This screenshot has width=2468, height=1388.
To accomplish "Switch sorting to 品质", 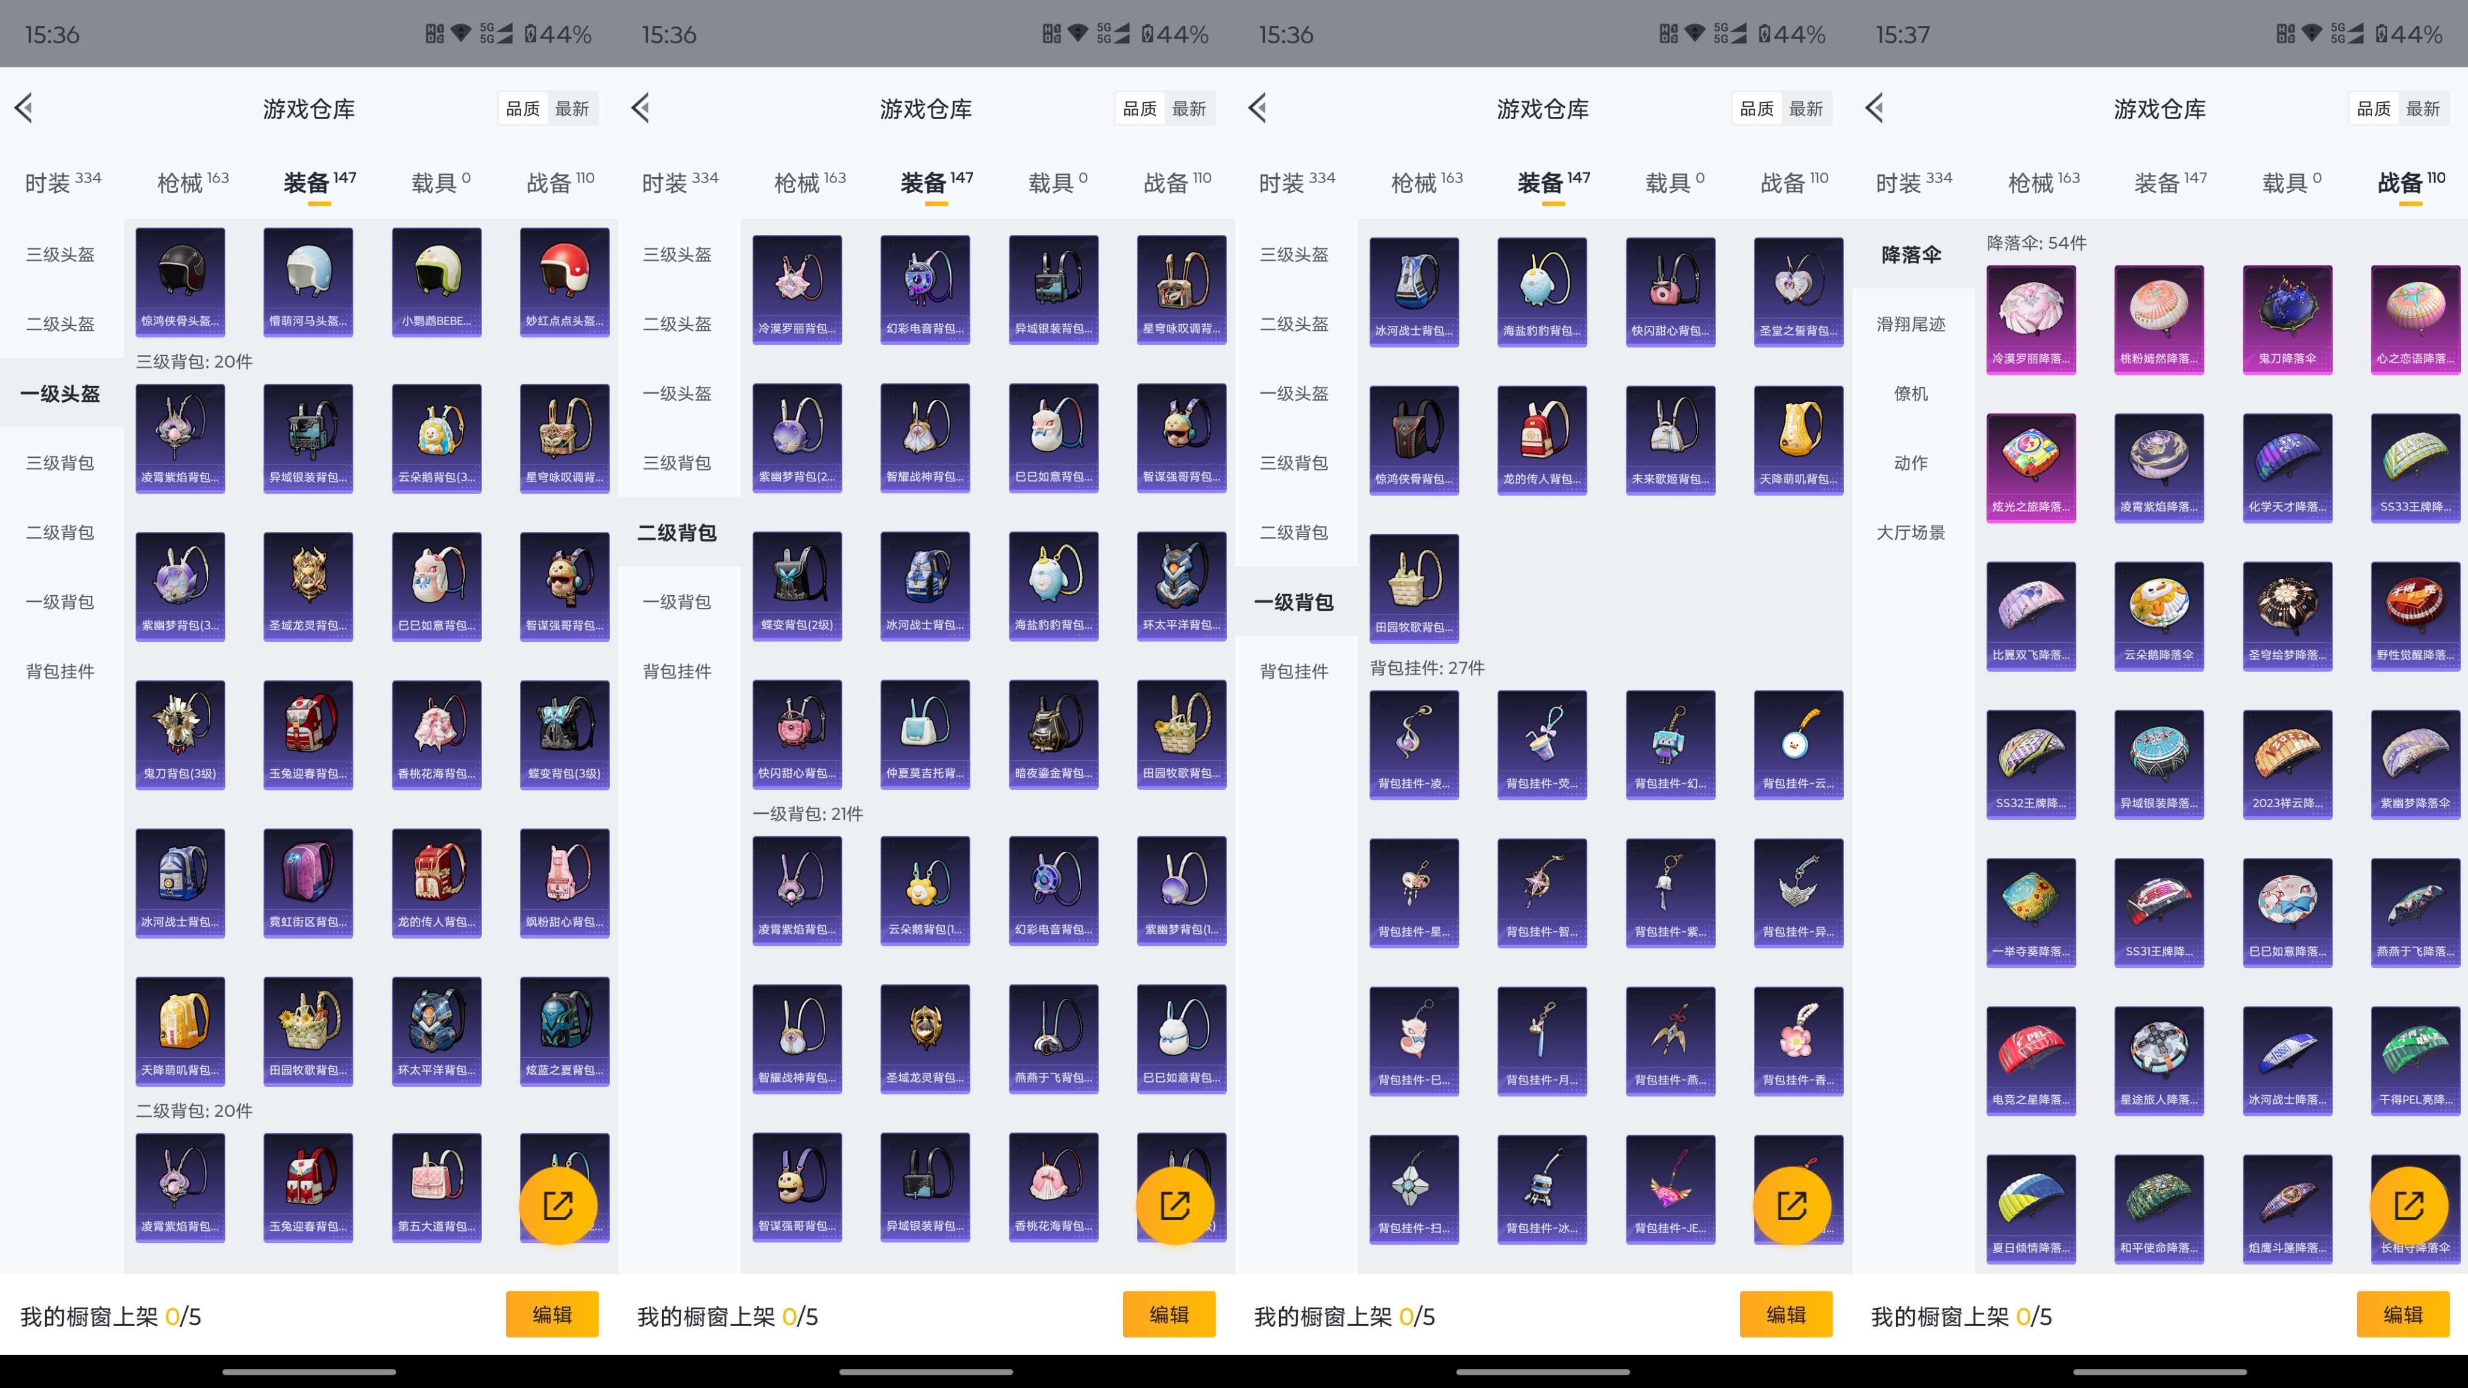I will [521, 108].
